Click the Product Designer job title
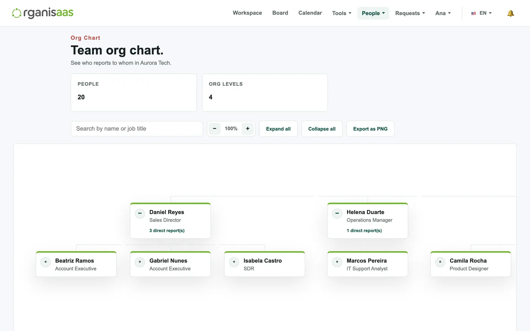The image size is (530, 331). pyautogui.click(x=469, y=269)
